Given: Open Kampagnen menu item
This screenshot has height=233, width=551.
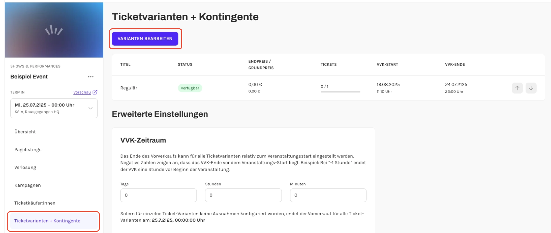Looking at the screenshot, I should click(x=28, y=185).
